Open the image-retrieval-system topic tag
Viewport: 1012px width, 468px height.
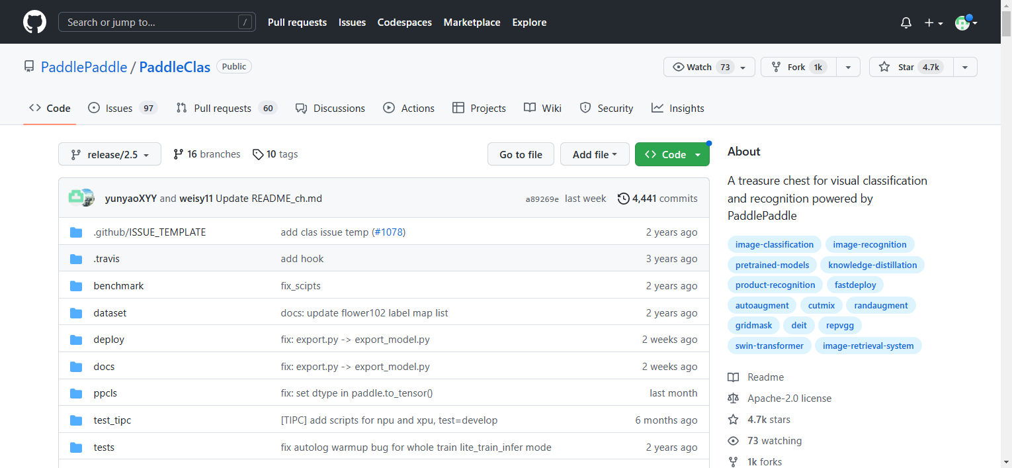pos(868,346)
